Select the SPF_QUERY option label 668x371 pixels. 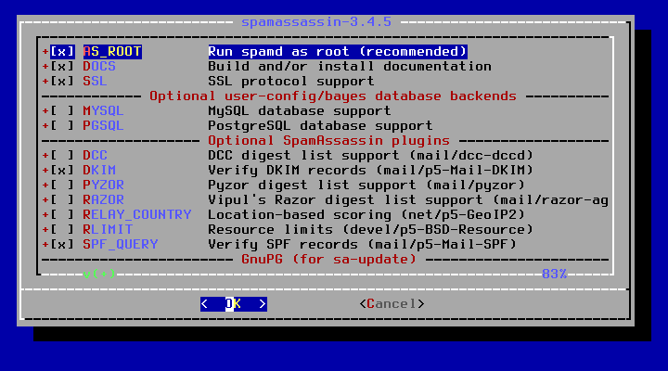[x=121, y=245]
